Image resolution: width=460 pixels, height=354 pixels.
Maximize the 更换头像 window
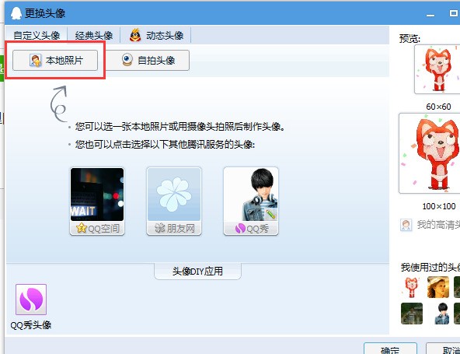tap(454, 13)
